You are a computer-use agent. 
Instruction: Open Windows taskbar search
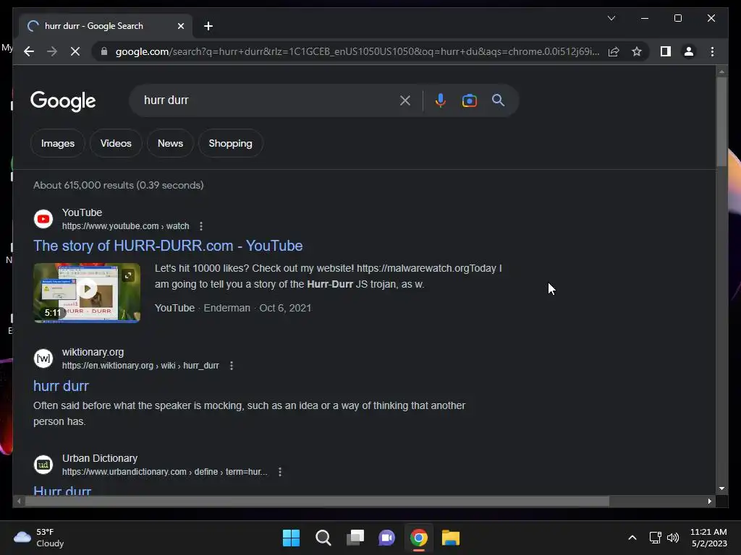click(x=323, y=538)
